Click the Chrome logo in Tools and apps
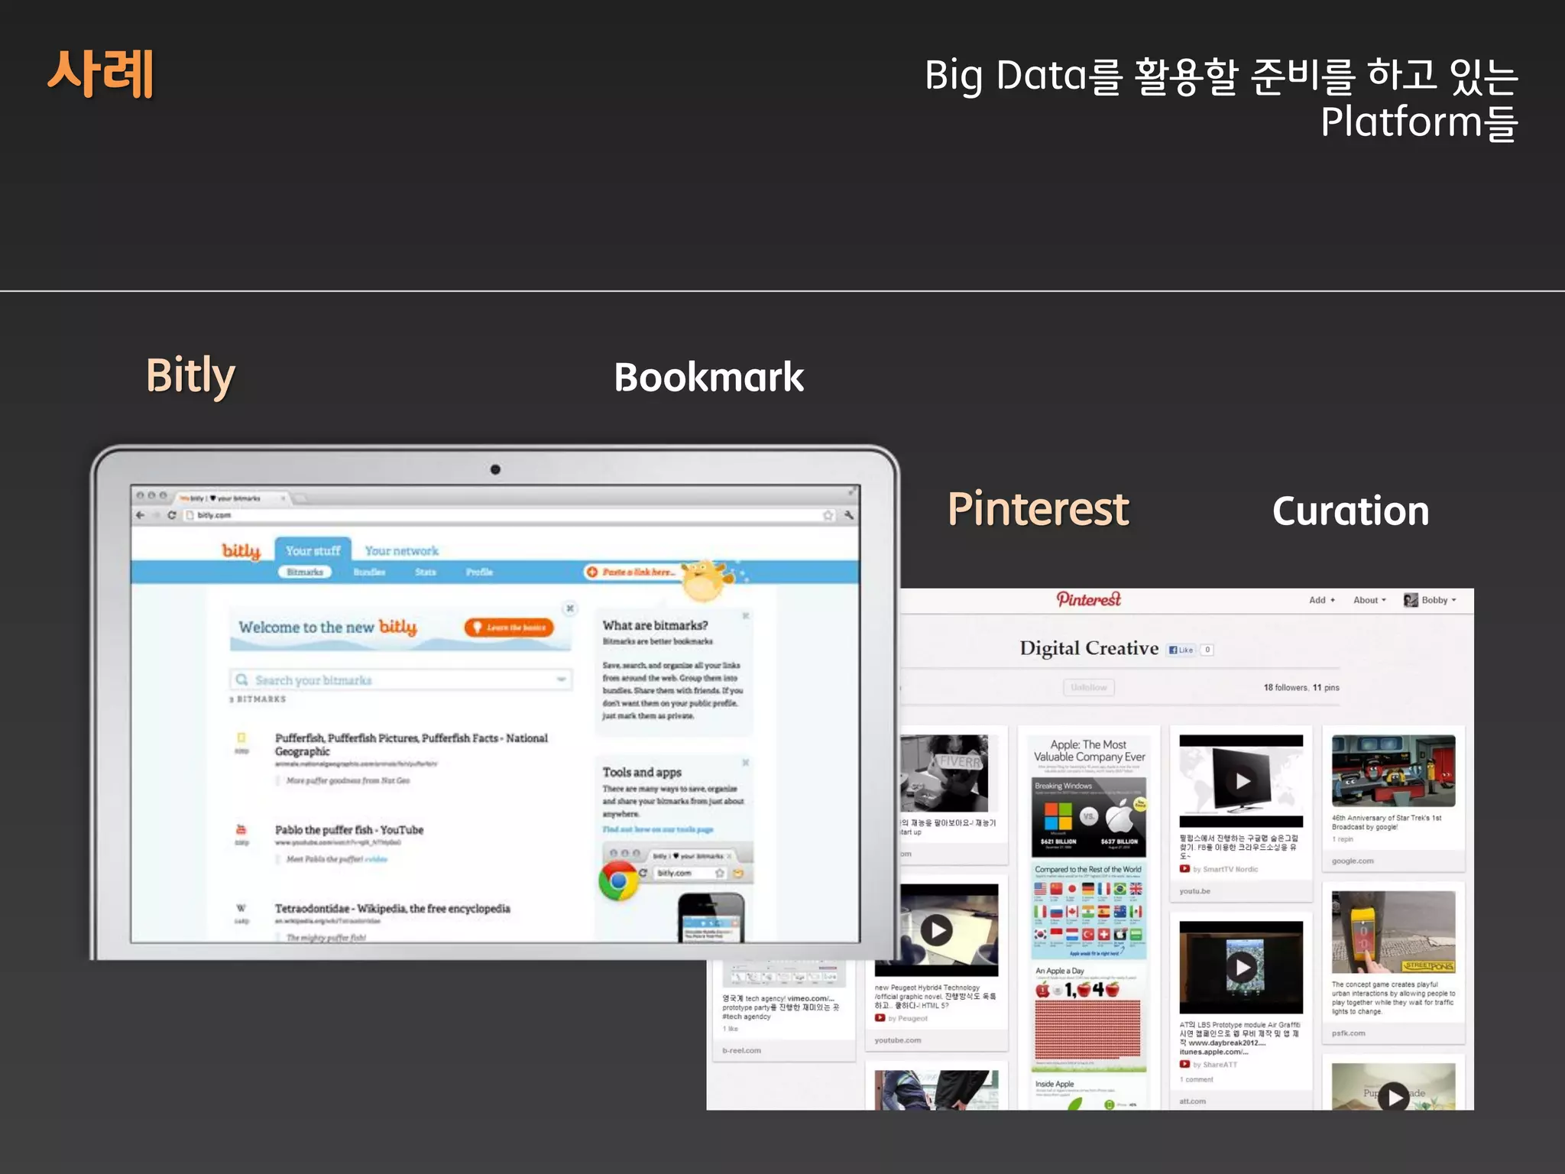This screenshot has width=1565, height=1174. point(619,881)
